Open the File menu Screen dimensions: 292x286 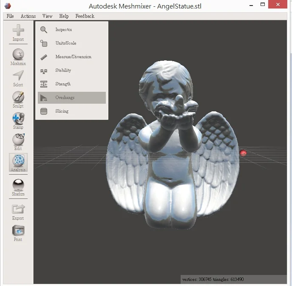[x=10, y=16]
